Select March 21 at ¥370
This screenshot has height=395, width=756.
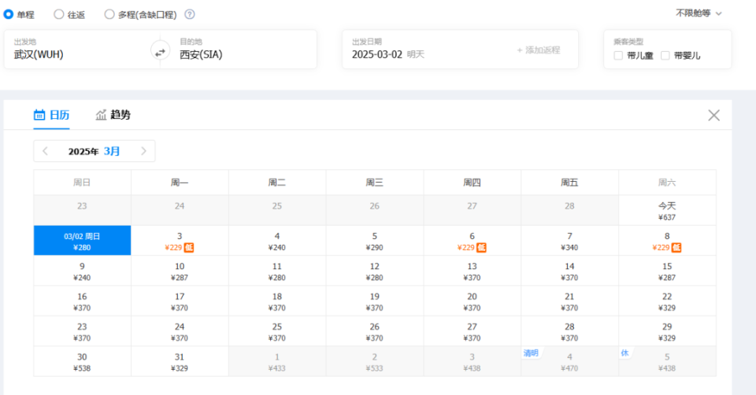pos(569,301)
